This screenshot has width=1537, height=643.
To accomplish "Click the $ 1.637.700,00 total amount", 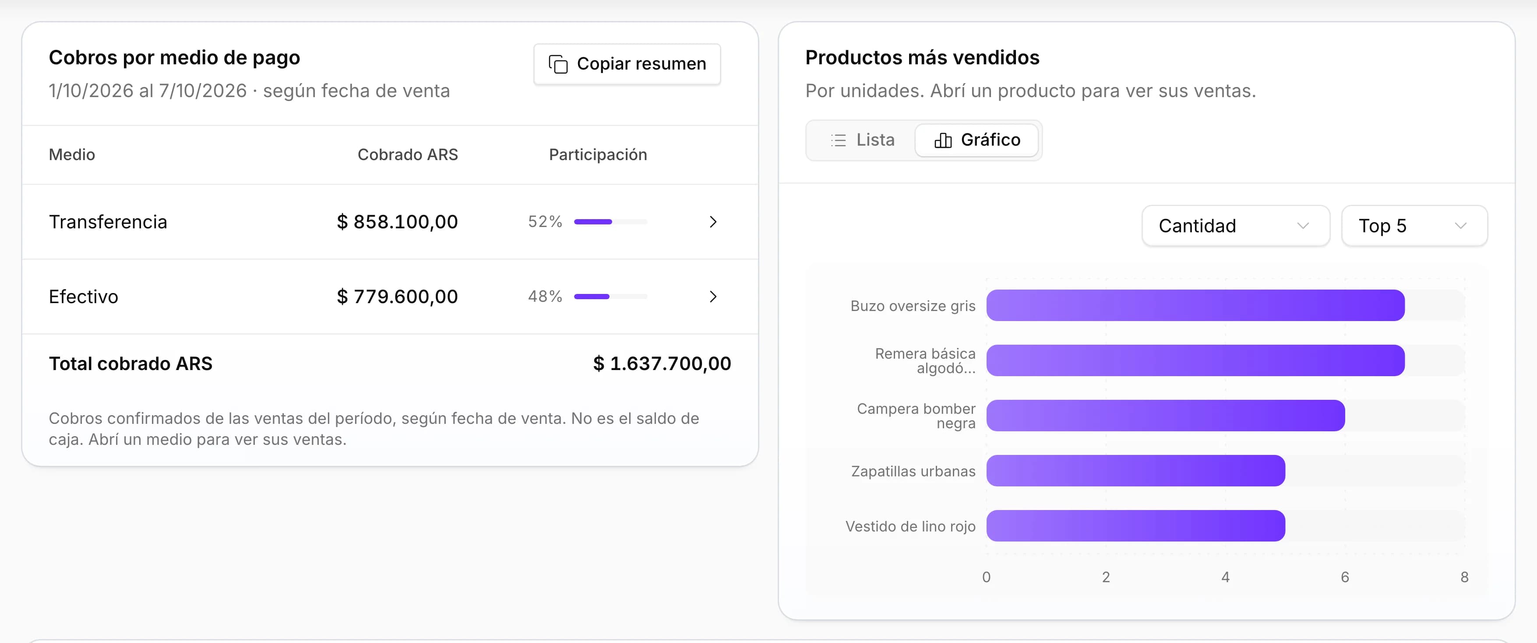I will coord(662,363).
